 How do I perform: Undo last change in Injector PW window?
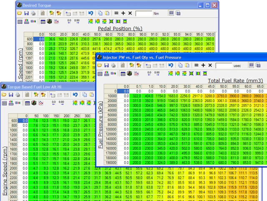171,65
